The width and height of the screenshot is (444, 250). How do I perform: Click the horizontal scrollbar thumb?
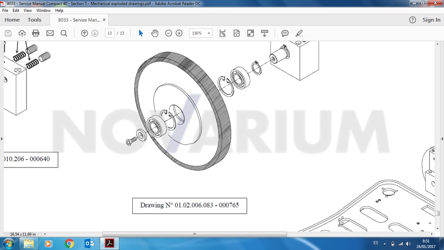(195, 234)
